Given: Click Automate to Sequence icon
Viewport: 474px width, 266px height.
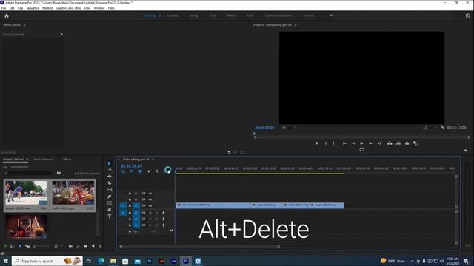Looking at the screenshot, I should point(70,246).
